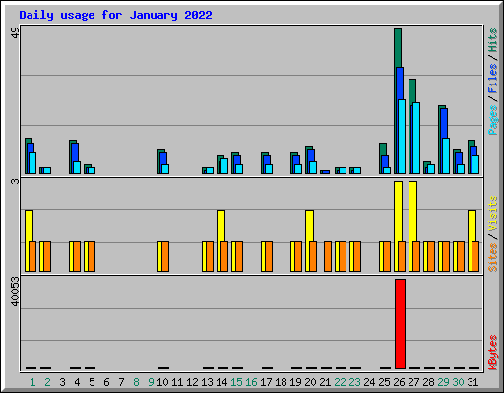Click the green day "8" x-axis label

tap(136, 382)
